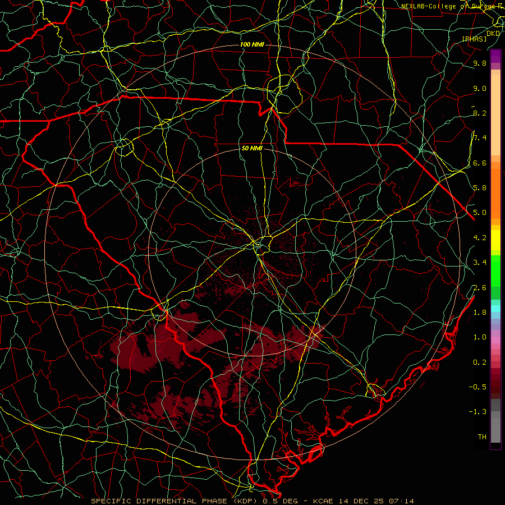Click the pale peach segment of the color bar
Image resolution: width=505 pixels, height=505 pixels.
coord(495,115)
